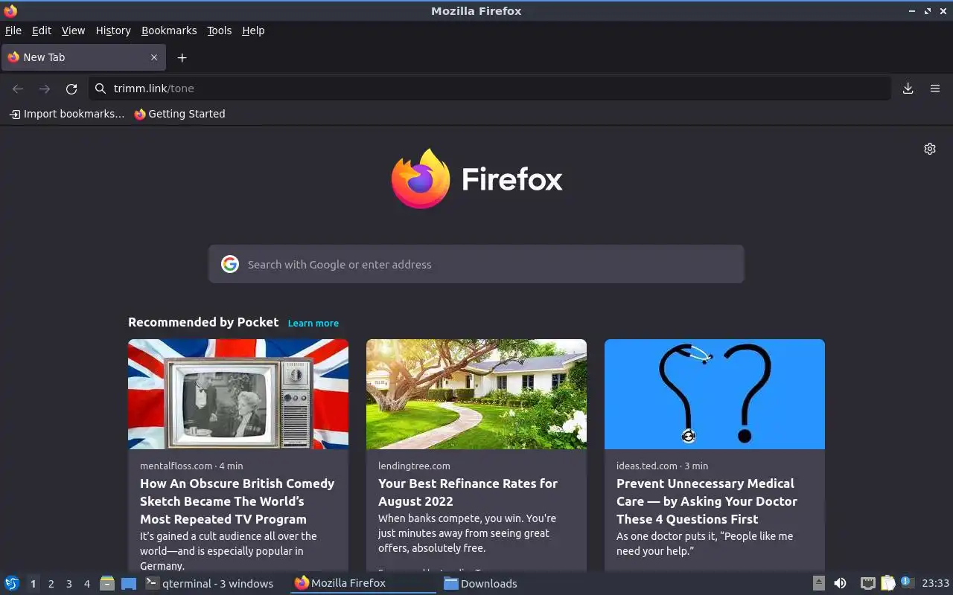
Task: Open the new tab page settings gear
Action: click(x=930, y=149)
